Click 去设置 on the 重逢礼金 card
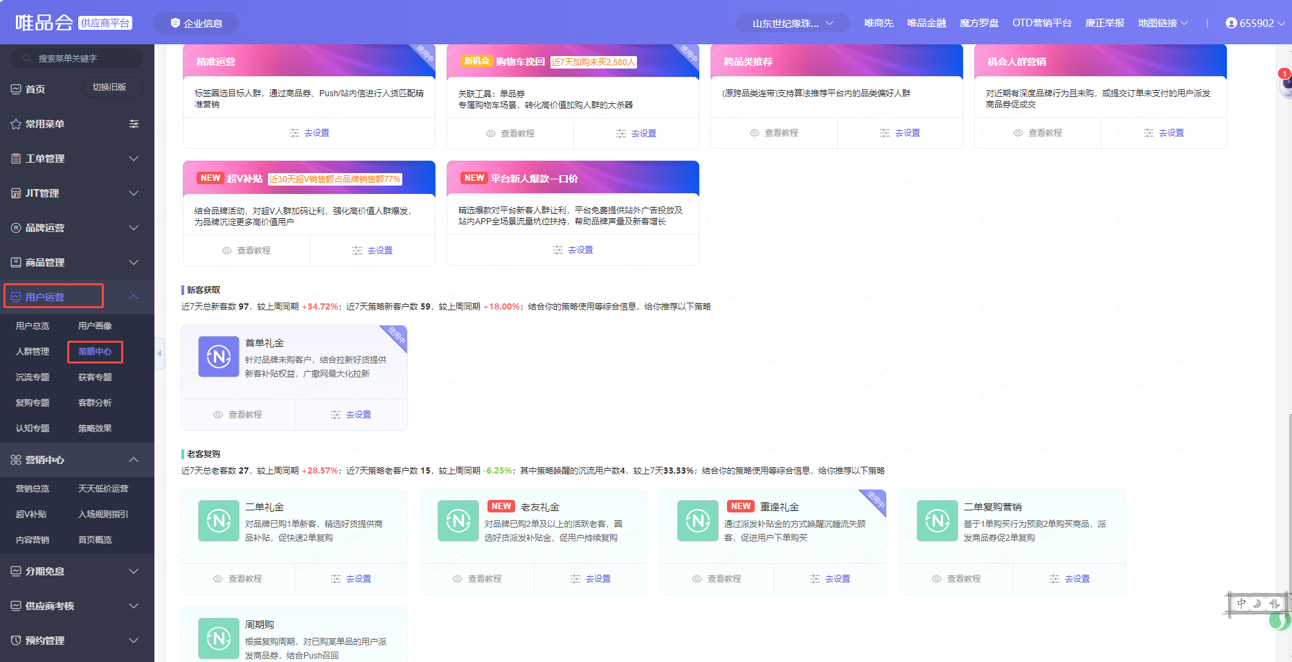 (830, 579)
